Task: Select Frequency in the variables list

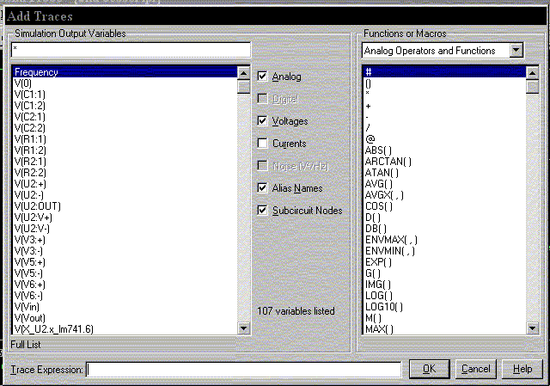Action: click(36, 72)
